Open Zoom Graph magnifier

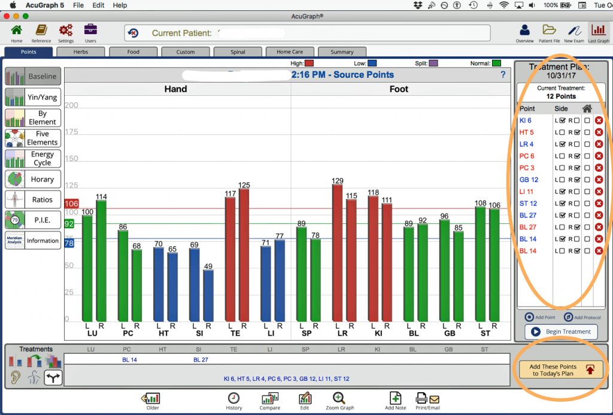340,401
